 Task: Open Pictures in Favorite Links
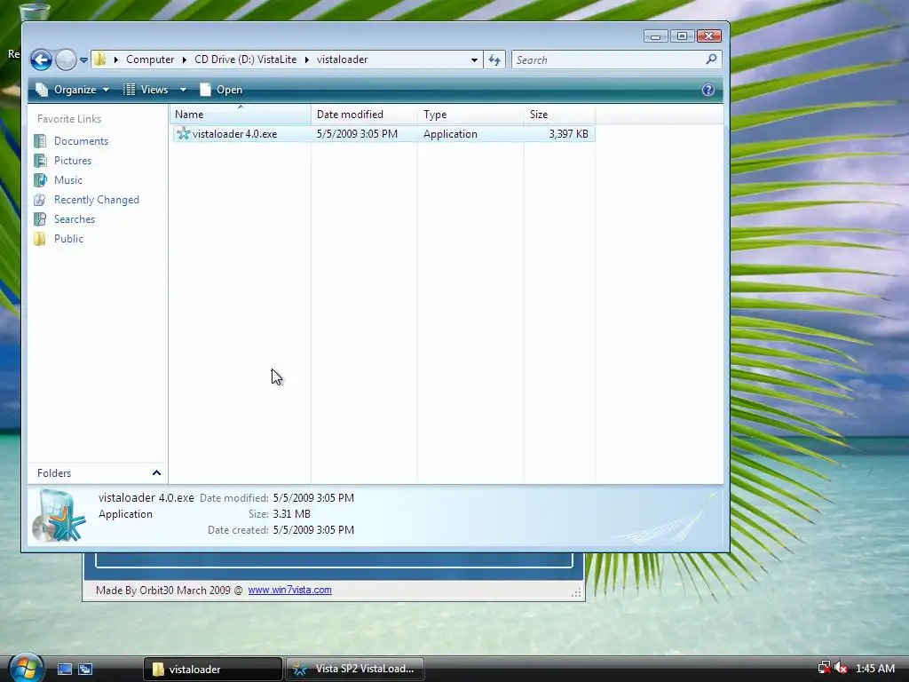tap(73, 161)
